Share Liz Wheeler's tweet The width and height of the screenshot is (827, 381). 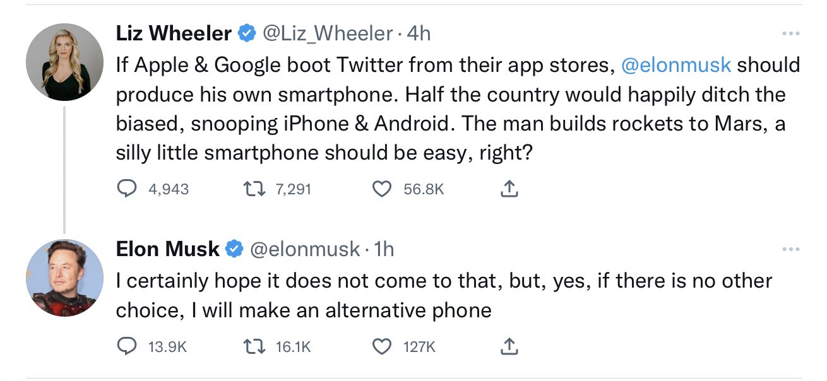[x=510, y=189]
